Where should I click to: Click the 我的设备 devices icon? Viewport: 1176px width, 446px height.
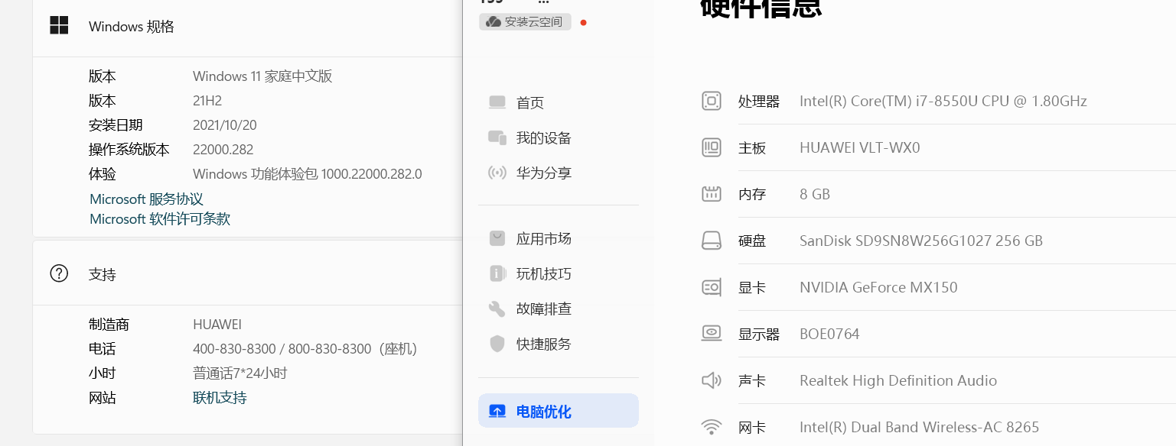(497, 137)
